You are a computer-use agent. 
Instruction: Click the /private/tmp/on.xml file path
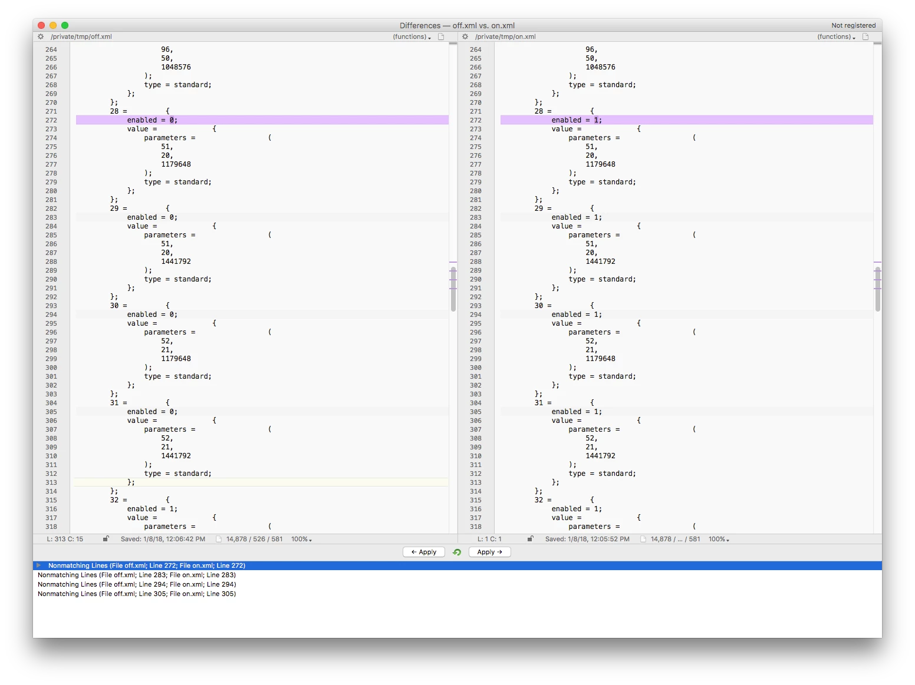505,37
